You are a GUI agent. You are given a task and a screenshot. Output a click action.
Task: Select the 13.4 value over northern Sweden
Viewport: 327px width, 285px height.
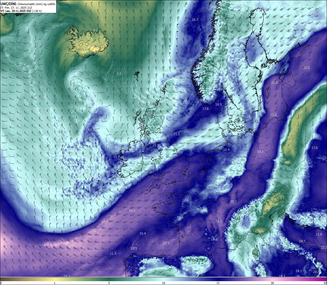click(x=250, y=44)
